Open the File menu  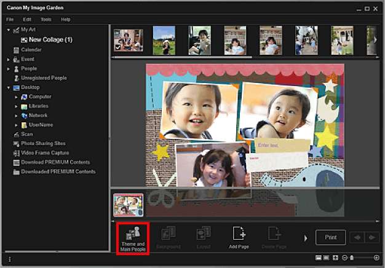(x=10, y=20)
